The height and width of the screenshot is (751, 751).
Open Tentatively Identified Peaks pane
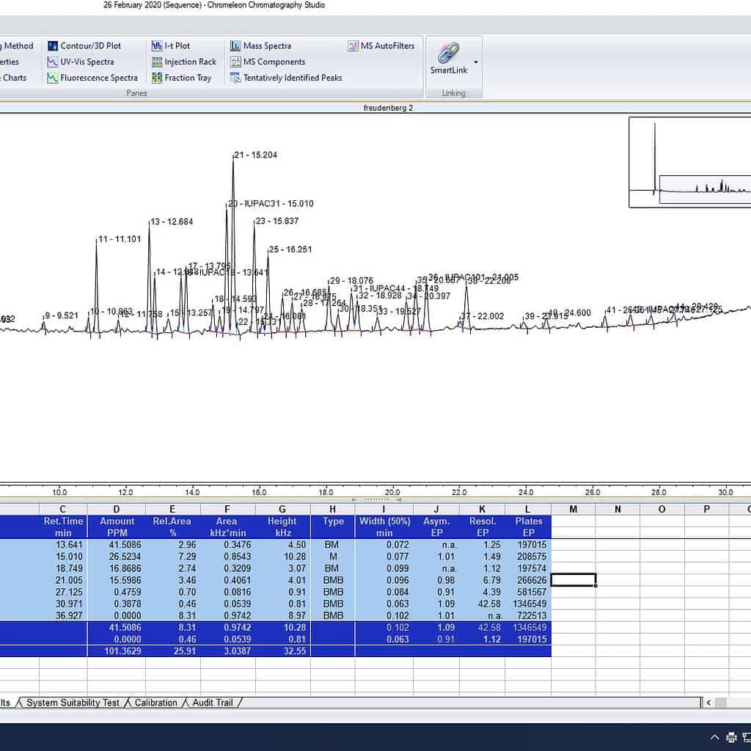pos(286,78)
